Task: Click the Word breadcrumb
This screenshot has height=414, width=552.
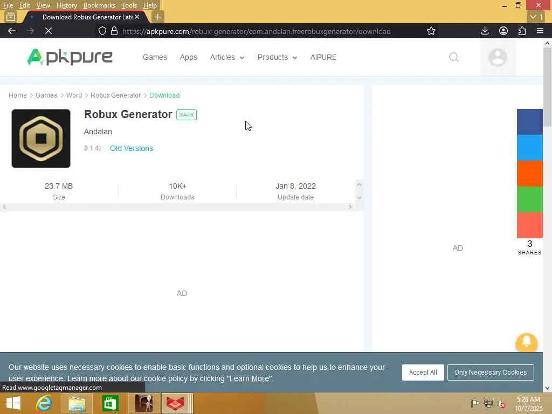Action: click(74, 95)
